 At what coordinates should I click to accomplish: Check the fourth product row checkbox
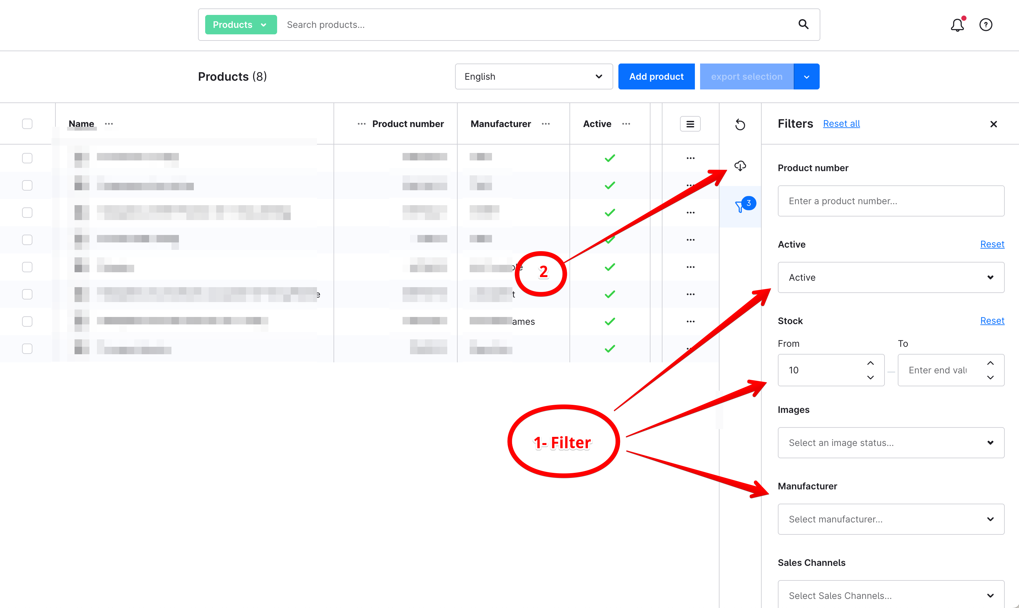pos(27,240)
